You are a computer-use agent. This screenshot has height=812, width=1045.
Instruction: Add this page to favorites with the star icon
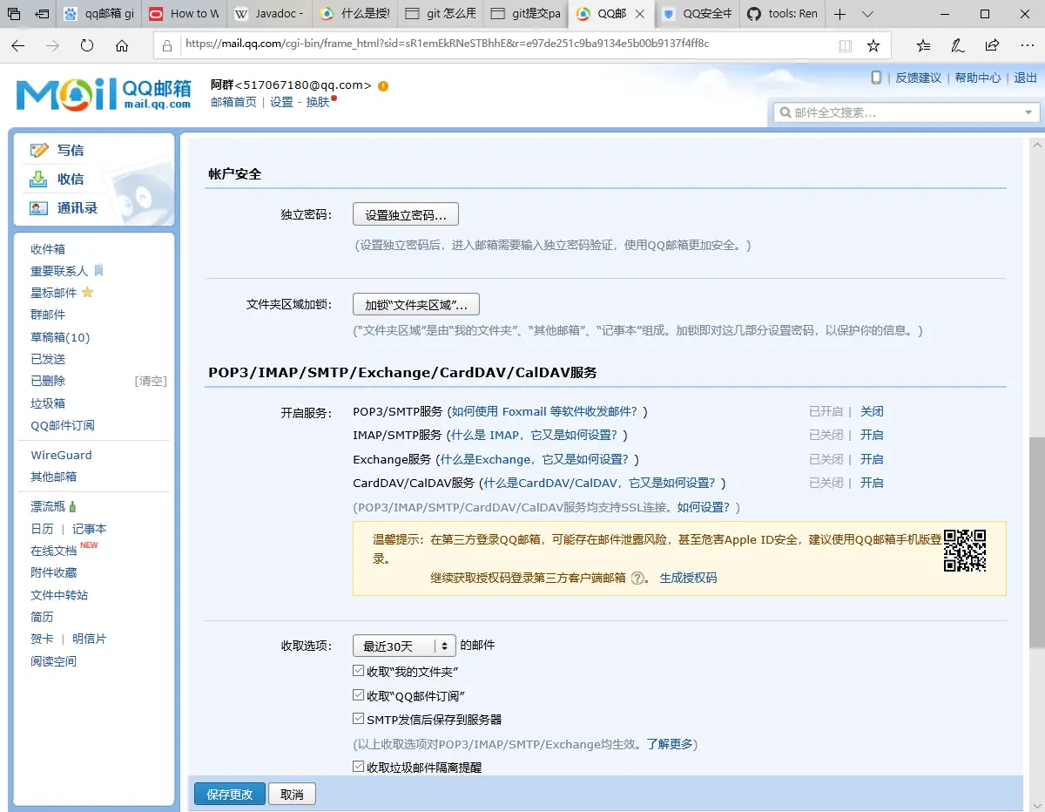coord(873,45)
